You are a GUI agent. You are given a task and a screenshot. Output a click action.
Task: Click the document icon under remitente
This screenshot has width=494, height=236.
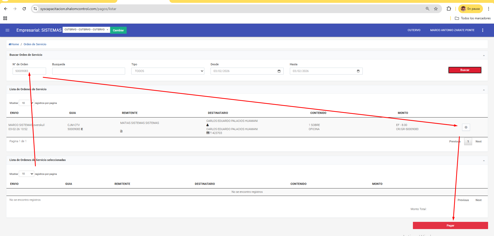coord(121,131)
